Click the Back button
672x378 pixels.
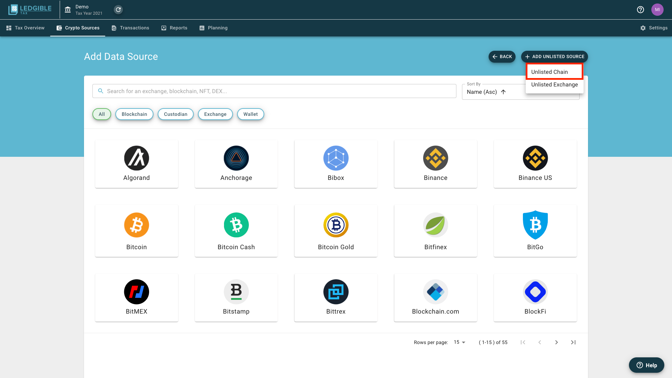502,57
